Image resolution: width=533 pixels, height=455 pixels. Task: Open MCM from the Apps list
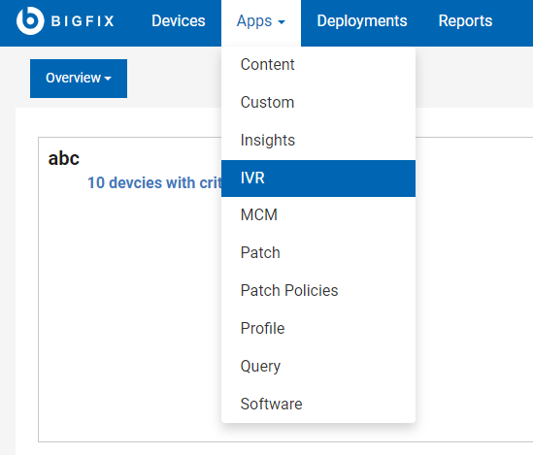click(x=318, y=215)
